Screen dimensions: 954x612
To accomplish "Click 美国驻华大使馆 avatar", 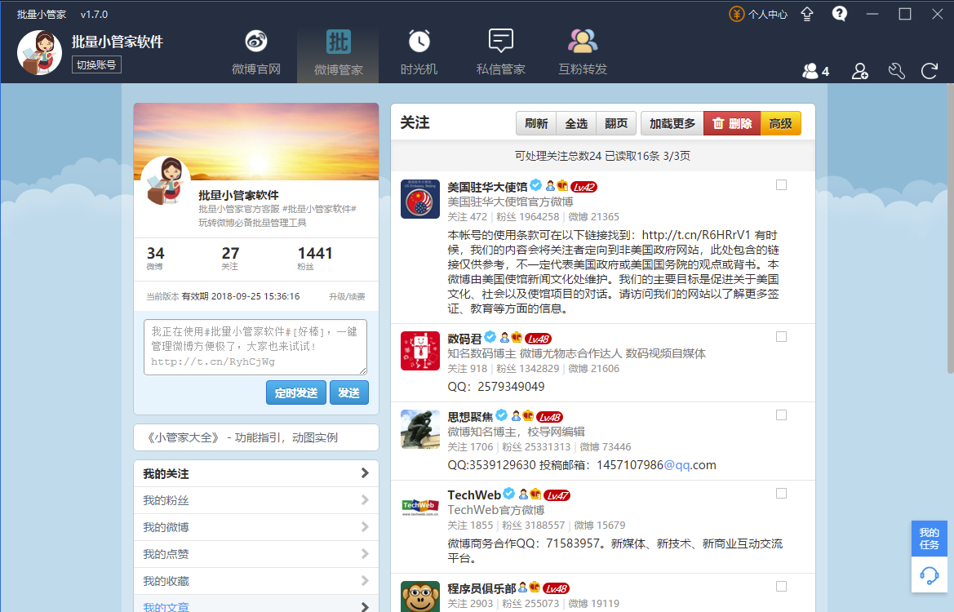I will tap(419, 199).
